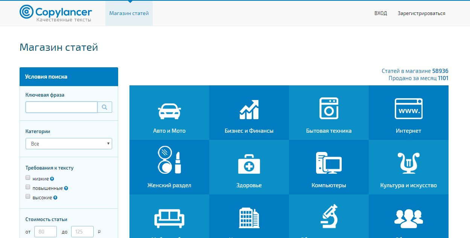
Task: Open the Компьютеры desktop computer icon
Action: (x=329, y=163)
